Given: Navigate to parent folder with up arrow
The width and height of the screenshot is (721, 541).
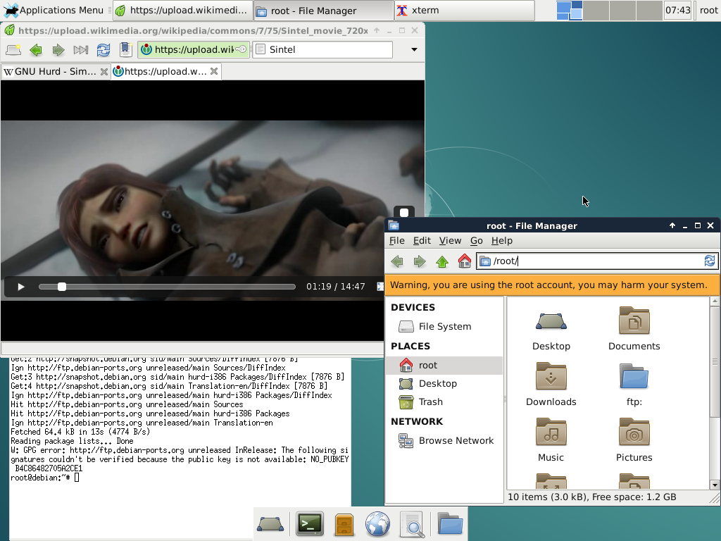Looking at the screenshot, I should [442, 261].
